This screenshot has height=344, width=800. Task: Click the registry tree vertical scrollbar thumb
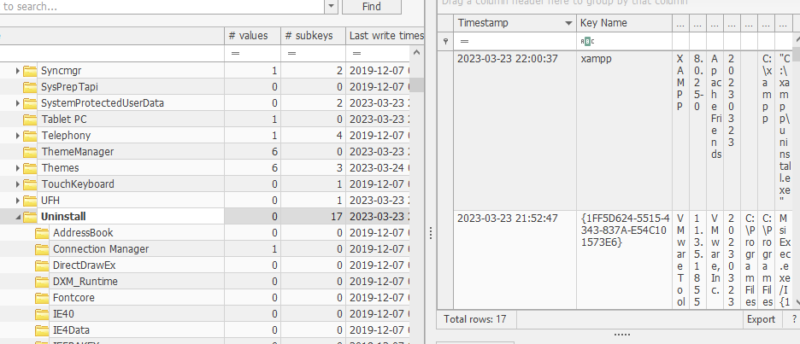(x=417, y=85)
